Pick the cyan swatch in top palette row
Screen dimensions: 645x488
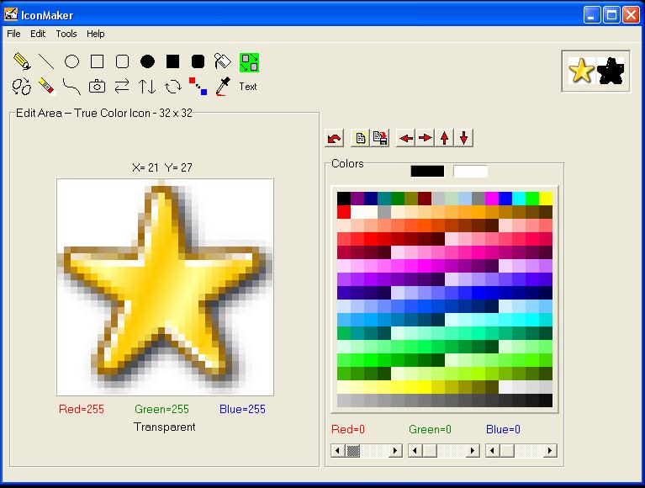tap(519, 199)
